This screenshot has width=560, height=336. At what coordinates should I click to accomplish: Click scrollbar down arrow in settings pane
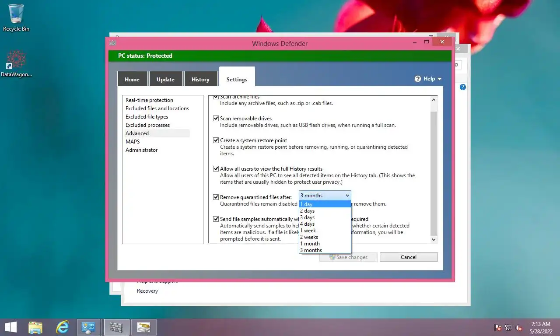point(434,239)
